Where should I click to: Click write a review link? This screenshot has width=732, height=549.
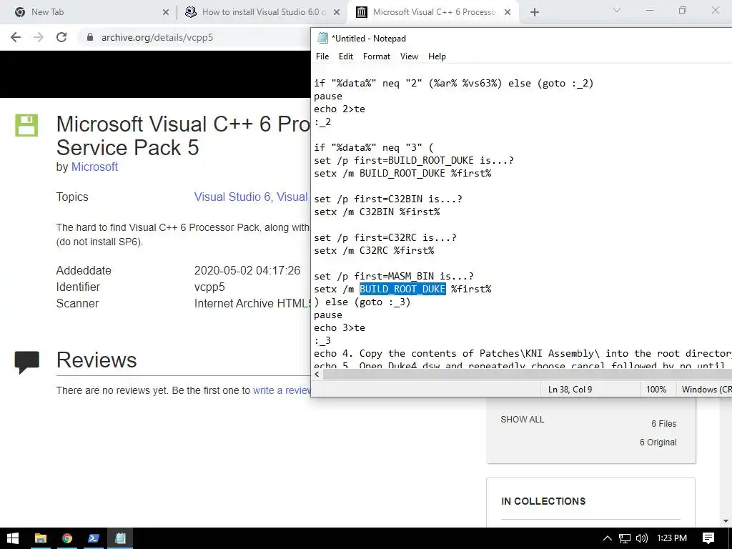click(282, 390)
